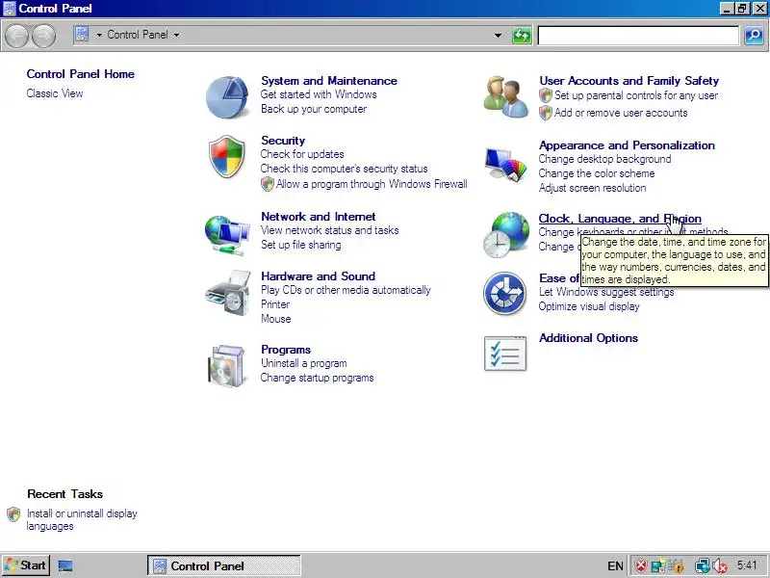Screen dimensions: 770x578
Task: Click the Control Panel title bar icon
Action: pyautogui.click(x=10, y=9)
